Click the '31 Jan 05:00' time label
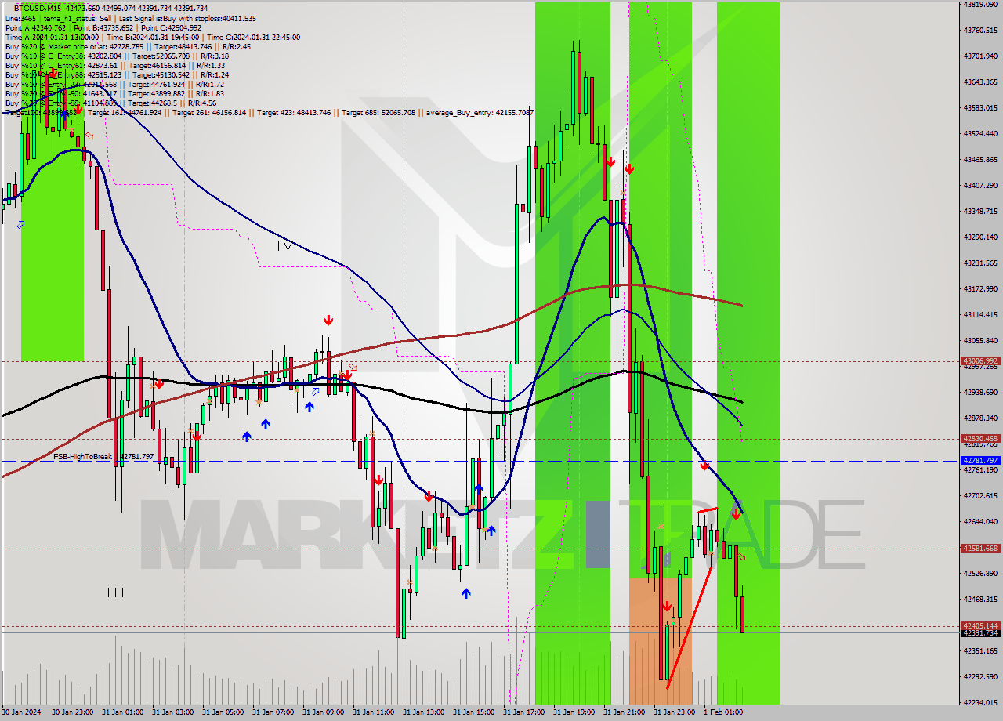This screenshot has width=1003, height=721. [224, 712]
